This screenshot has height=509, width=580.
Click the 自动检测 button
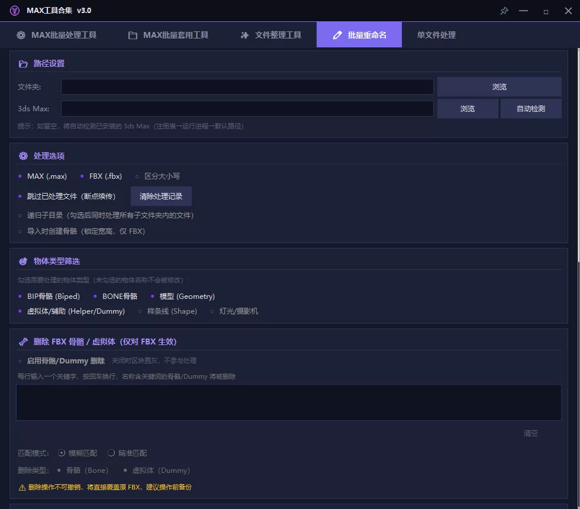click(531, 108)
